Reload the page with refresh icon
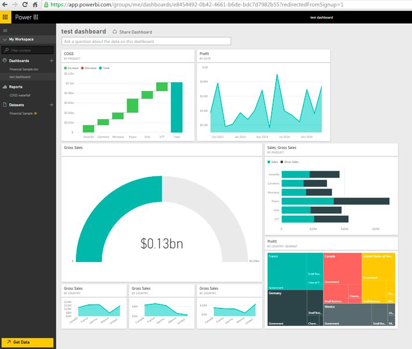412x349 pixels. click(x=25, y=5)
